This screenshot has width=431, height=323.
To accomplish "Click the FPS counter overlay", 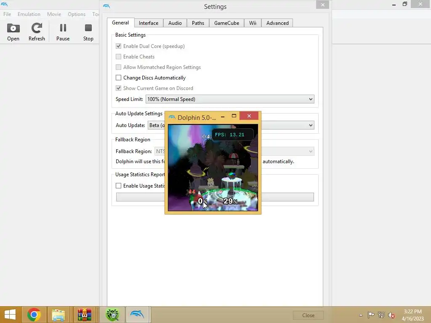I will tap(232, 135).
